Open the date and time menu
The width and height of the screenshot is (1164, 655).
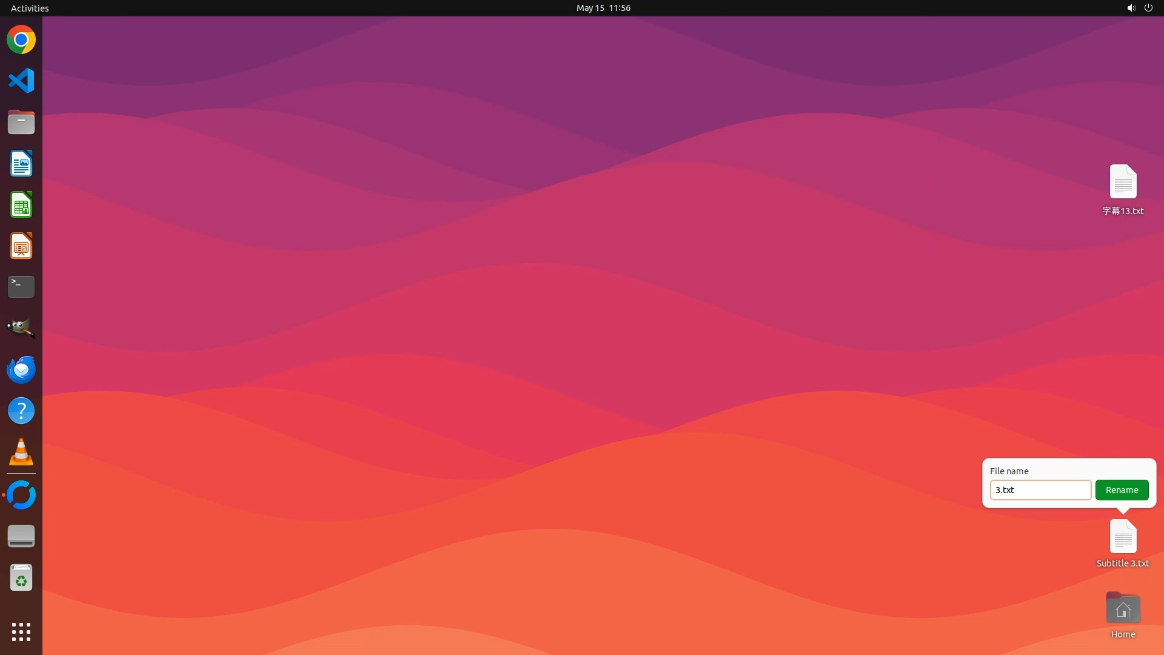pos(603,8)
